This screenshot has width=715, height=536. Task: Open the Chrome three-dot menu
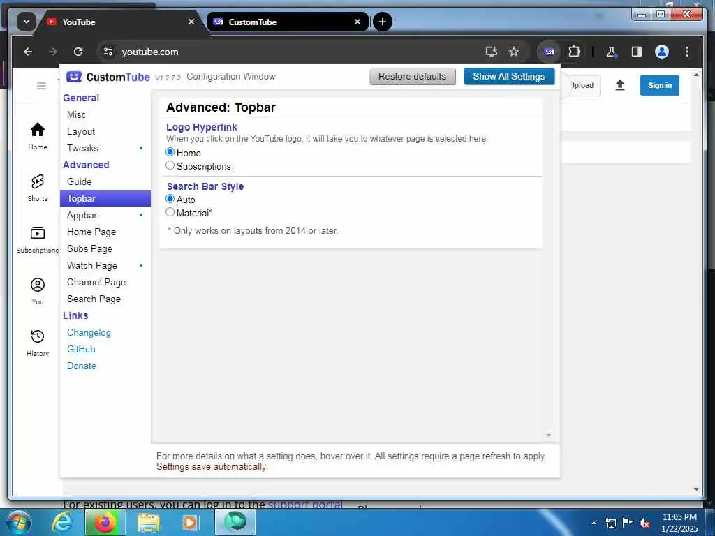pyautogui.click(x=687, y=52)
